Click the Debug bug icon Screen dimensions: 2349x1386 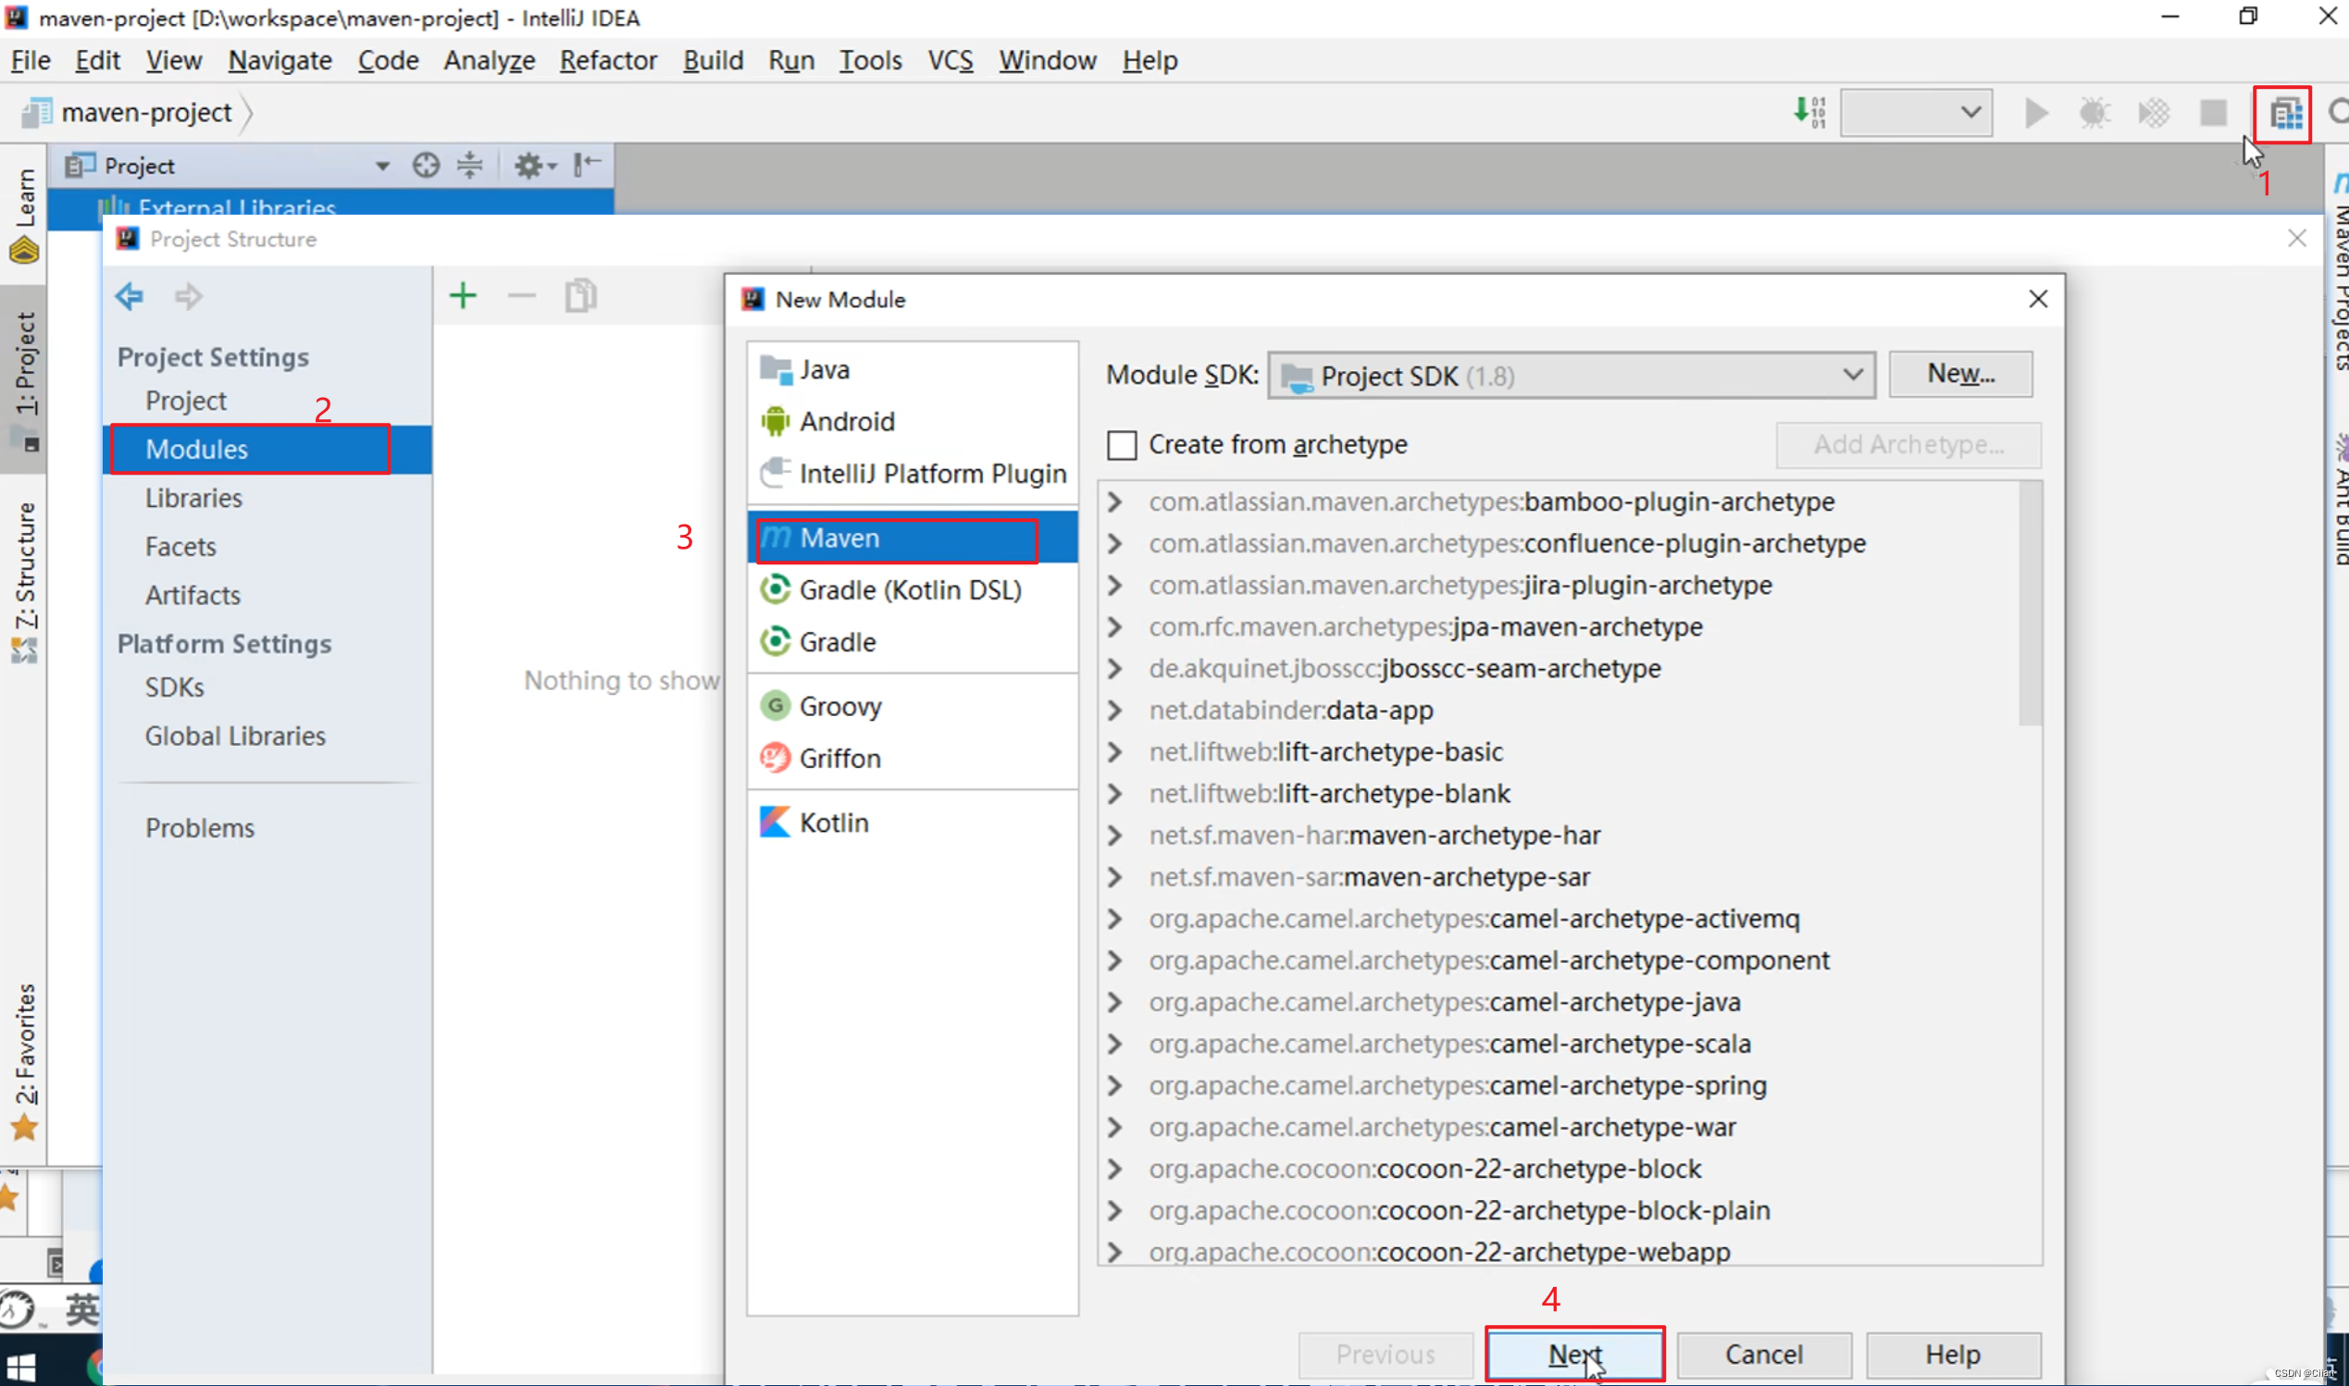pos(2094,113)
